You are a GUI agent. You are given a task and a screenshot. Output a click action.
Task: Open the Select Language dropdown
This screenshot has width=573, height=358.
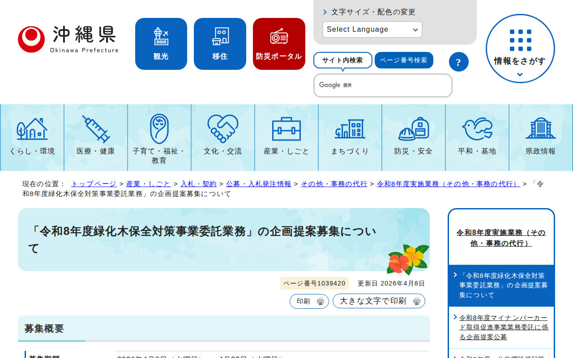point(372,30)
